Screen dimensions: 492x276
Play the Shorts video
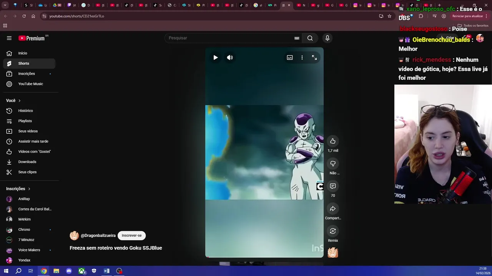pos(216,58)
